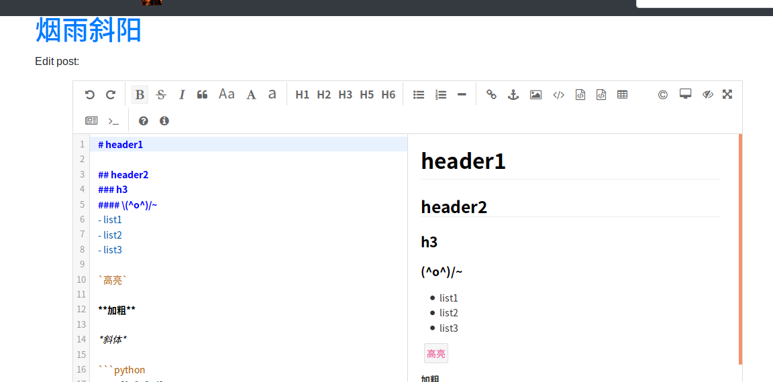Toggle bold formatting with the B icon
This screenshot has width=773, height=382.
(140, 94)
